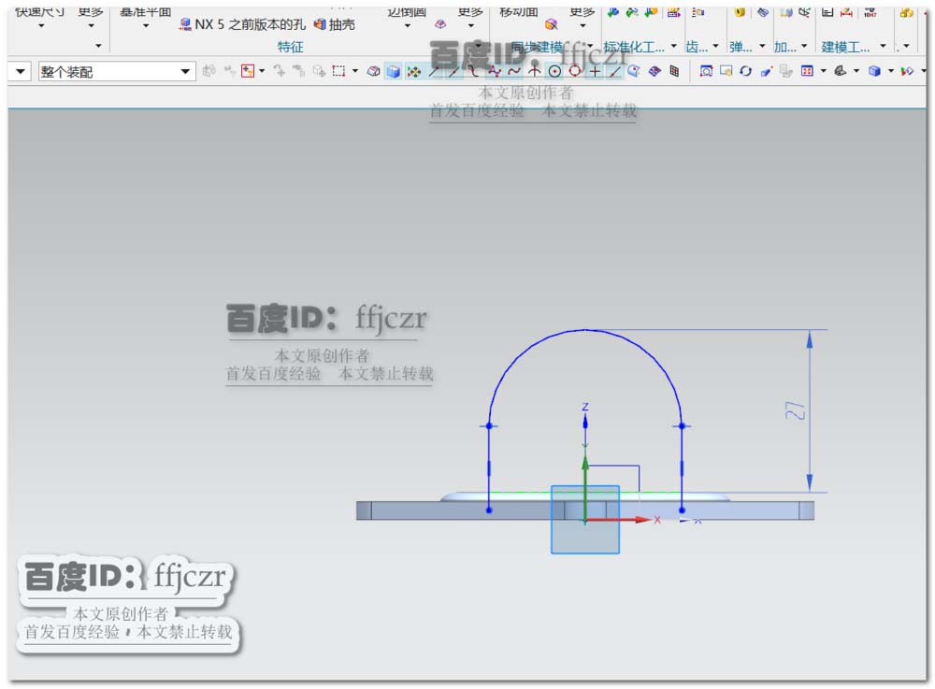The height and width of the screenshot is (689, 935).
Task: Click the Fit view icon
Action: (x=706, y=72)
